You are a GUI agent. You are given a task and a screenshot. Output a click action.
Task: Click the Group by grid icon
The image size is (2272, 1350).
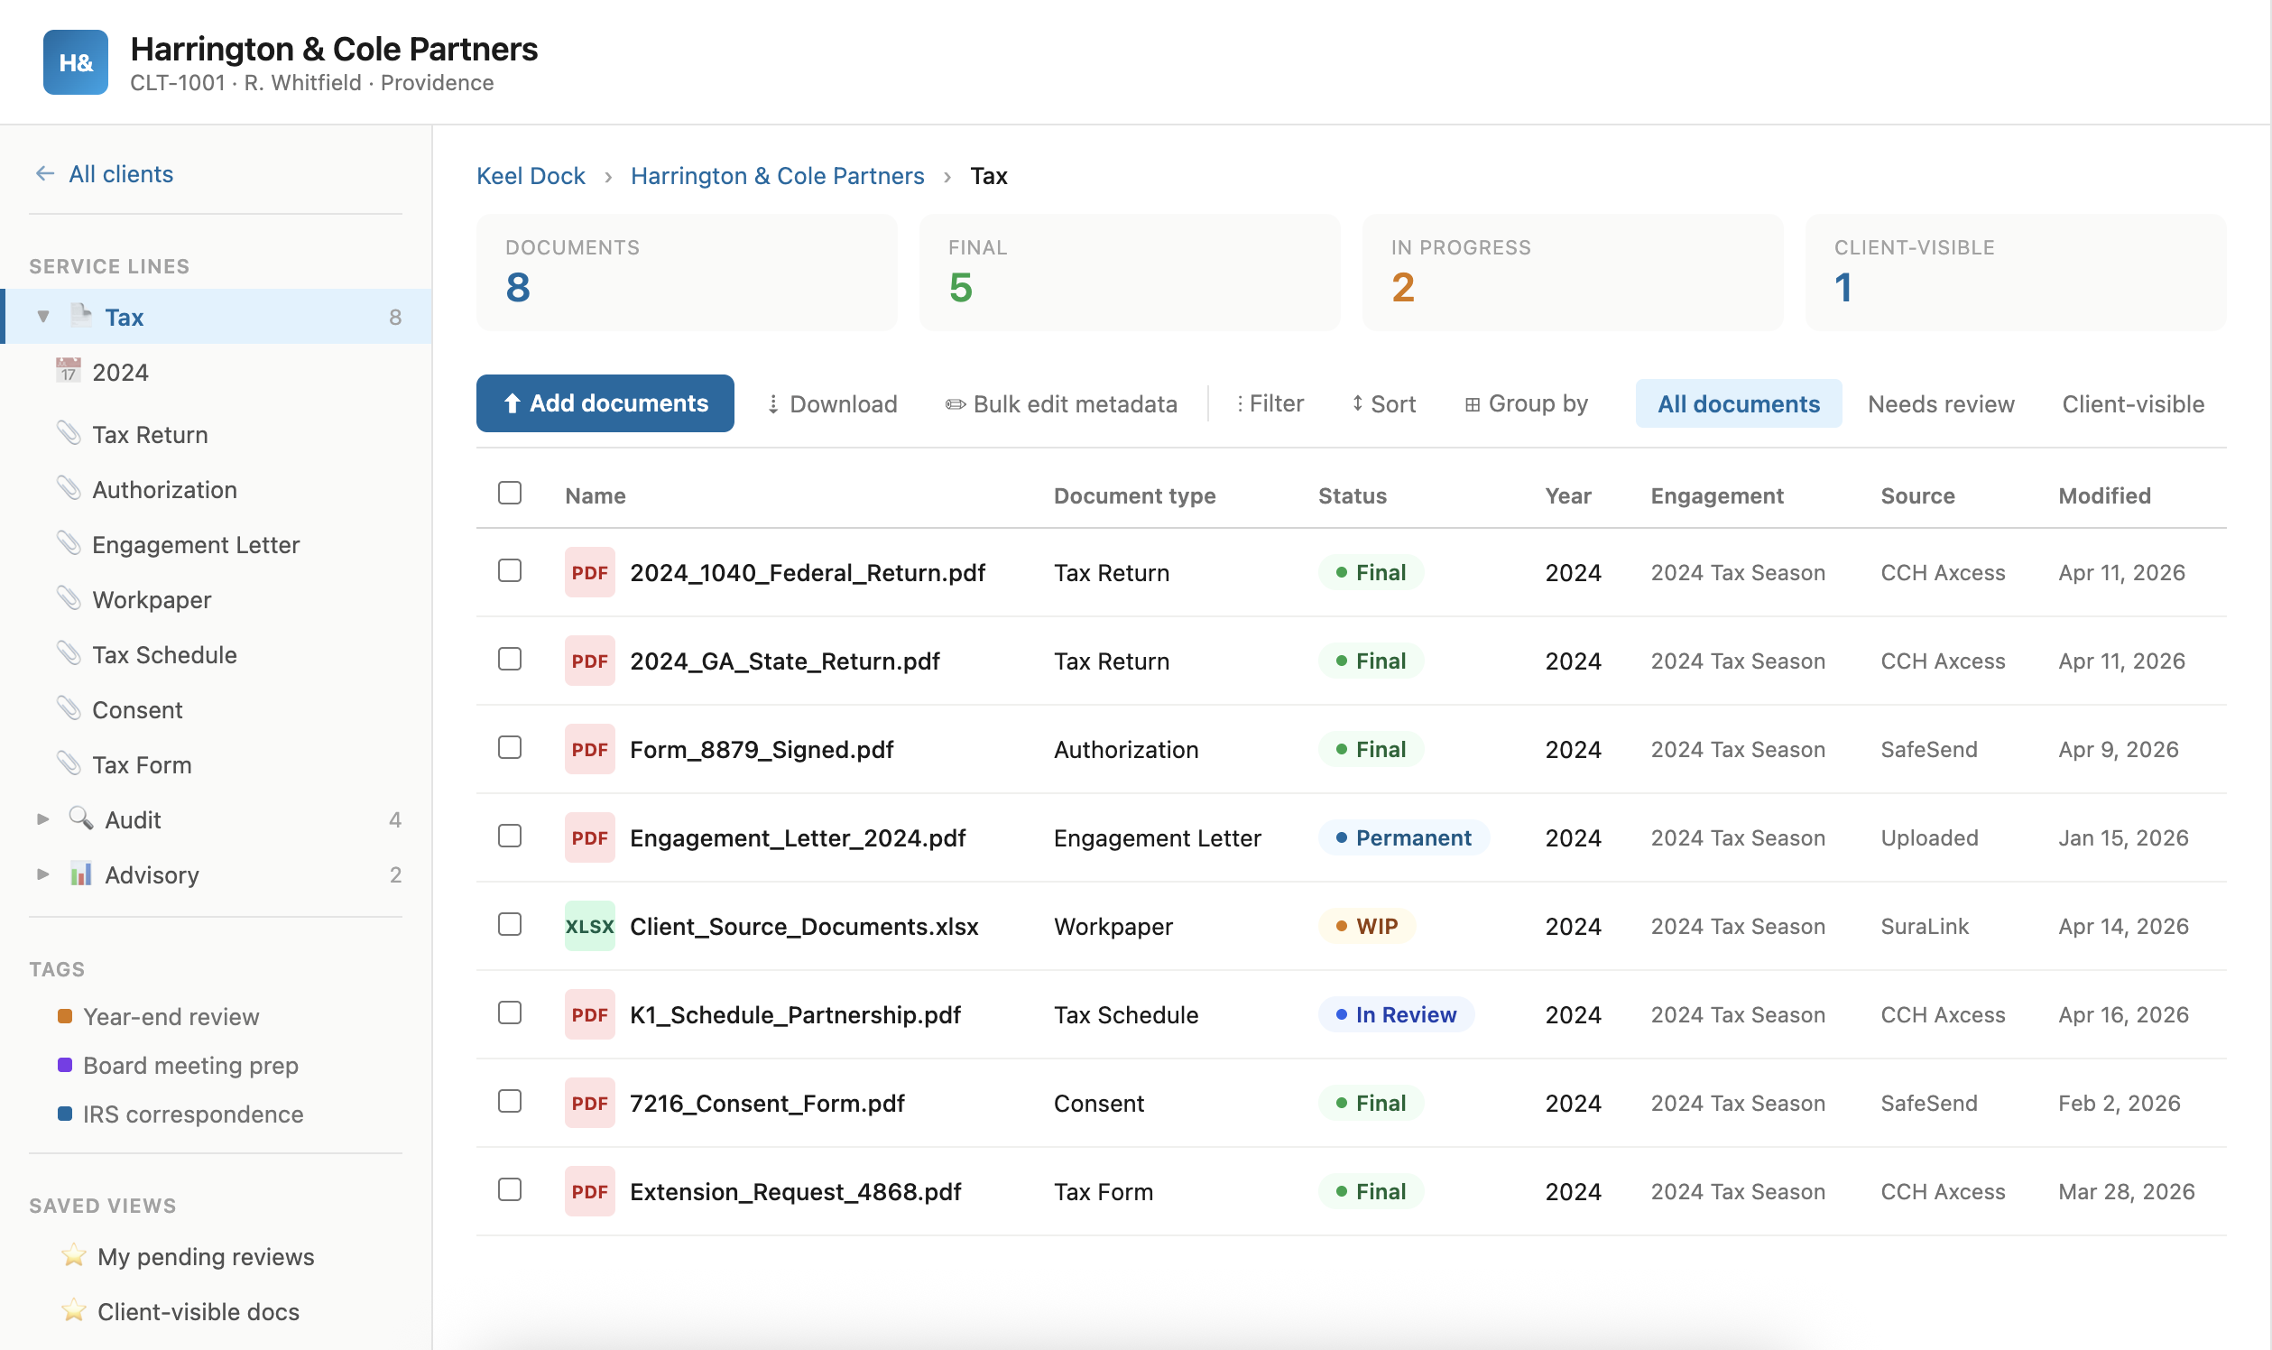(1472, 404)
